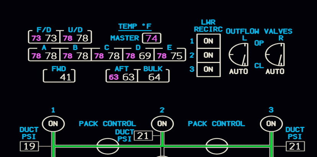
Task: Switch LWR RECIRC fan 3 ON box
Action: (x=208, y=70)
